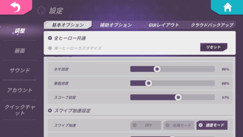Click the 水平感度 slider handle

click(x=157, y=69)
